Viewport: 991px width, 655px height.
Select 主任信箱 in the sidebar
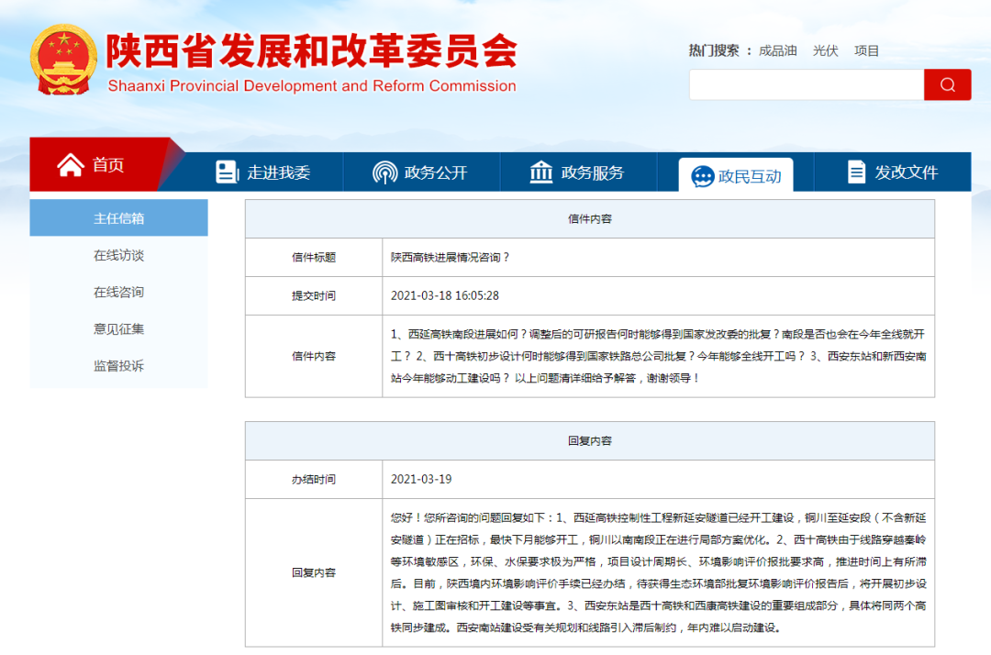click(118, 218)
